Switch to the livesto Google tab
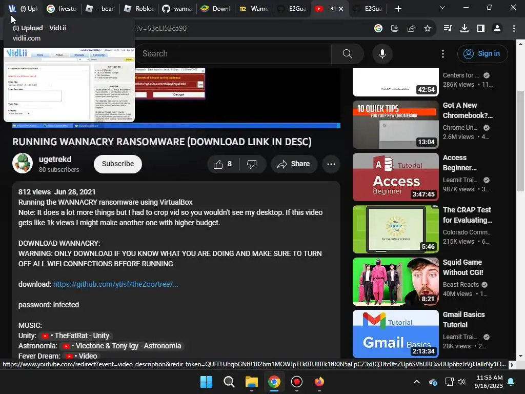525x394 pixels. [x=62, y=9]
